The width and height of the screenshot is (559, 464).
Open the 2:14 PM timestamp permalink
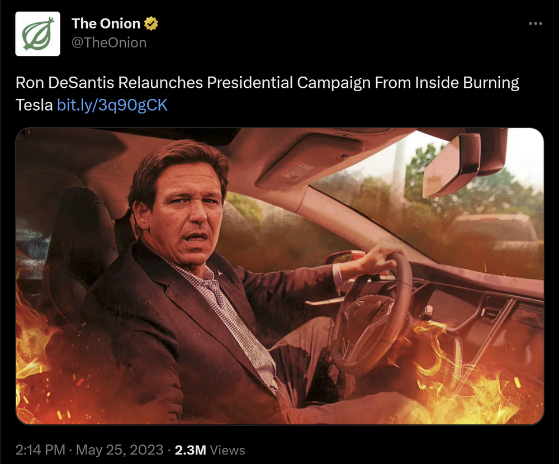point(40,449)
